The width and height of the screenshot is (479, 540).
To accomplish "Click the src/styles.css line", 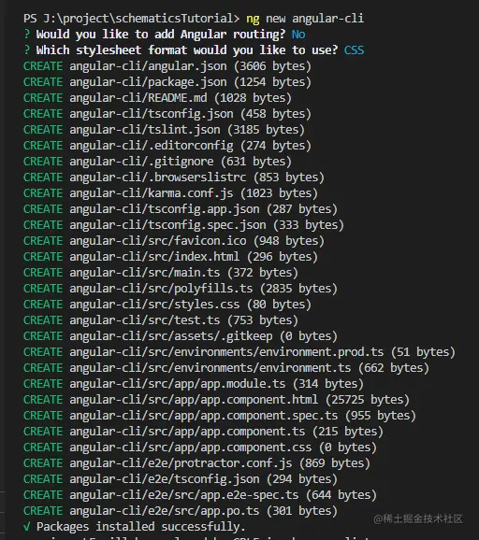I will tap(167, 304).
